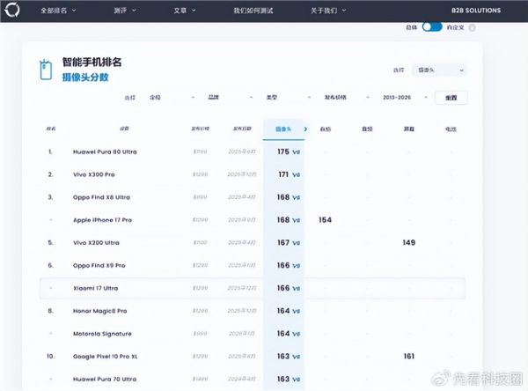Click the 重置 reset button
Screen dimensions: 528x391
pos(451,98)
